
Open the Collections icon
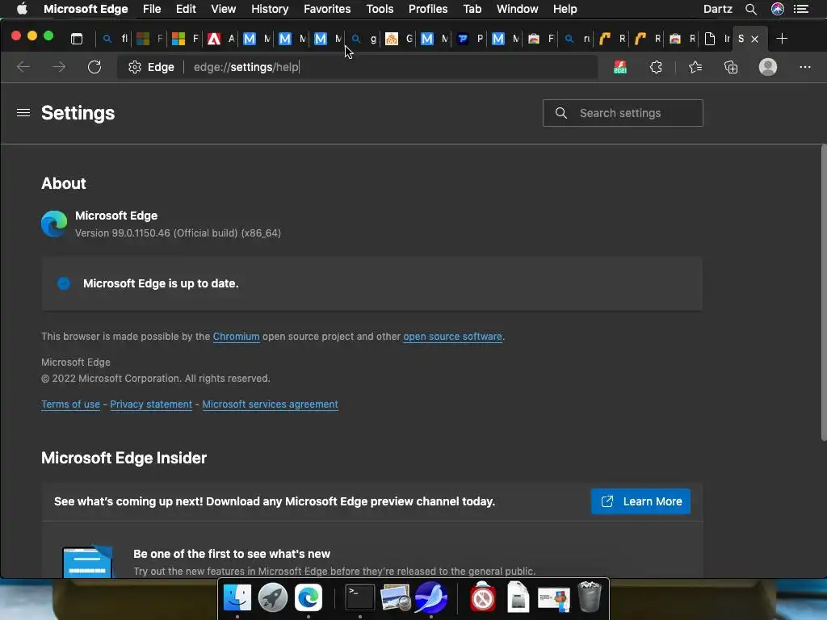[731, 67]
